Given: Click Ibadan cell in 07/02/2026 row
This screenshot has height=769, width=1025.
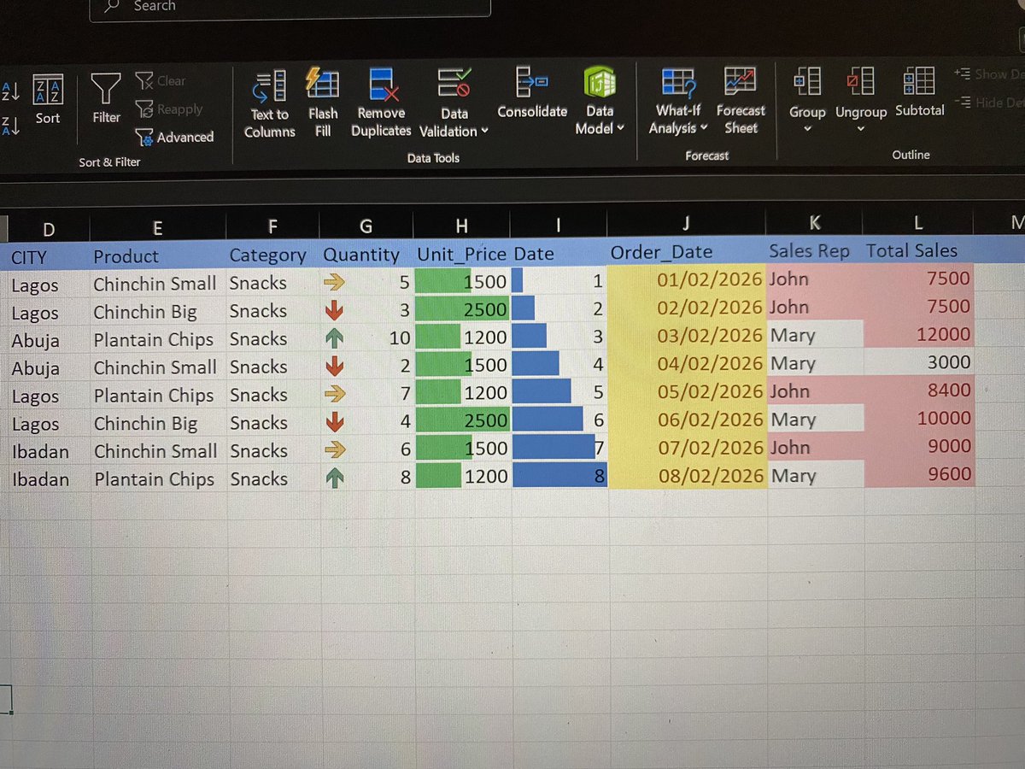Looking at the screenshot, I should point(50,451).
